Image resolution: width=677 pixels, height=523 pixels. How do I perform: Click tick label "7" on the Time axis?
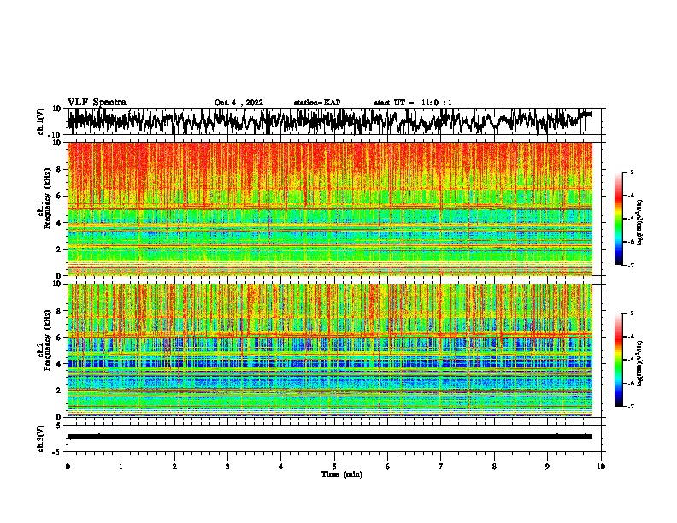pyautogui.click(x=441, y=467)
